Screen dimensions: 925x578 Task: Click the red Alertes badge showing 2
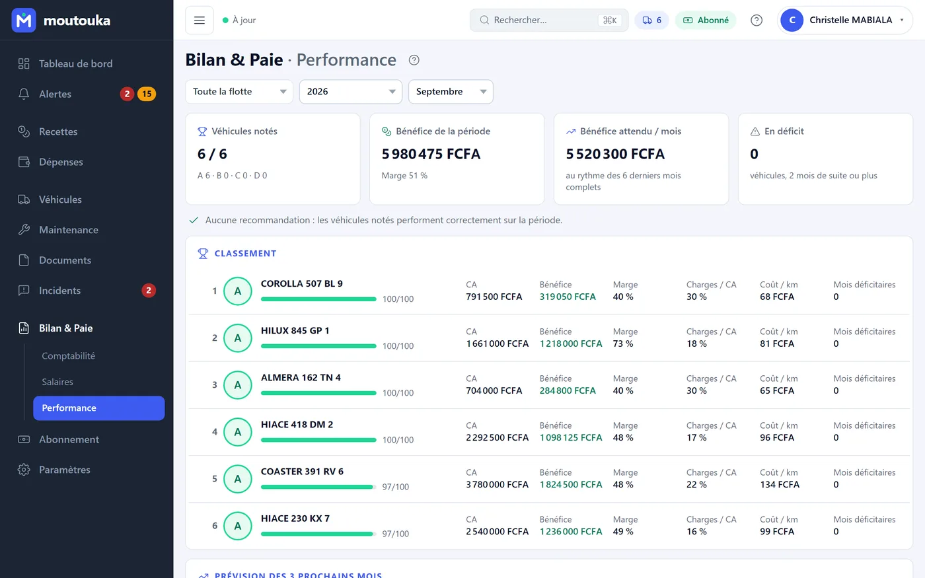[127, 94]
